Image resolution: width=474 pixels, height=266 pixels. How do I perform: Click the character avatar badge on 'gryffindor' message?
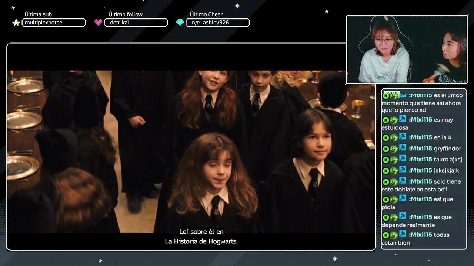tap(394, 149)
